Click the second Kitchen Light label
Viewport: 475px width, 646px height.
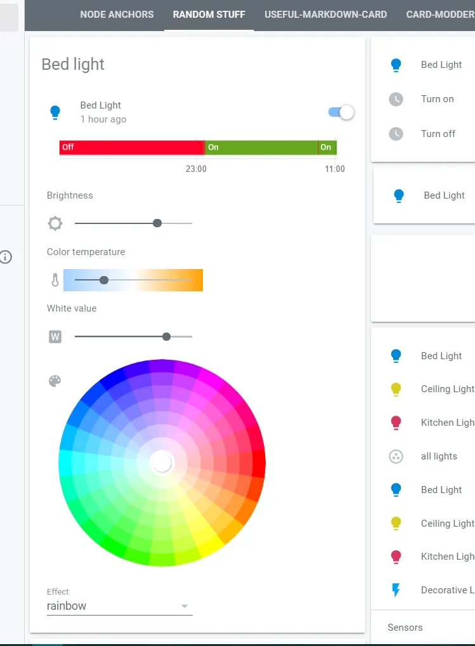pos(448,557)
